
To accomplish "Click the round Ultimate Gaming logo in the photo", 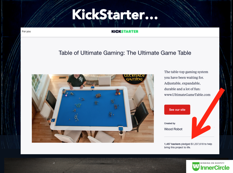I will click(x=135, y=78).
